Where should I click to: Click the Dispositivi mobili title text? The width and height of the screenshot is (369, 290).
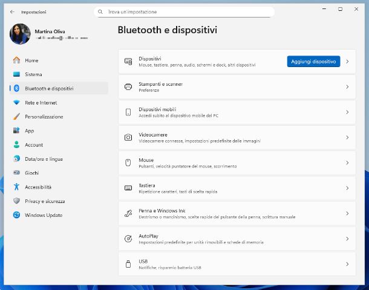tap(157, 109)
